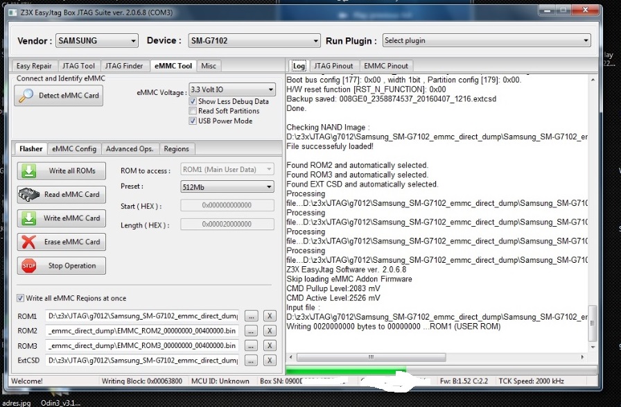Open the Run Plugin select dropdown
Image resolution: width=621 pixels, height=407 pixels.
(487, 40)
